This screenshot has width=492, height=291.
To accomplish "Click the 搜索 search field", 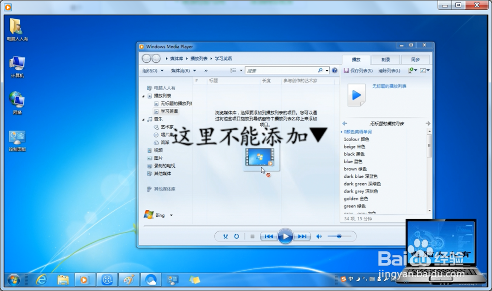I will [282, 71].
